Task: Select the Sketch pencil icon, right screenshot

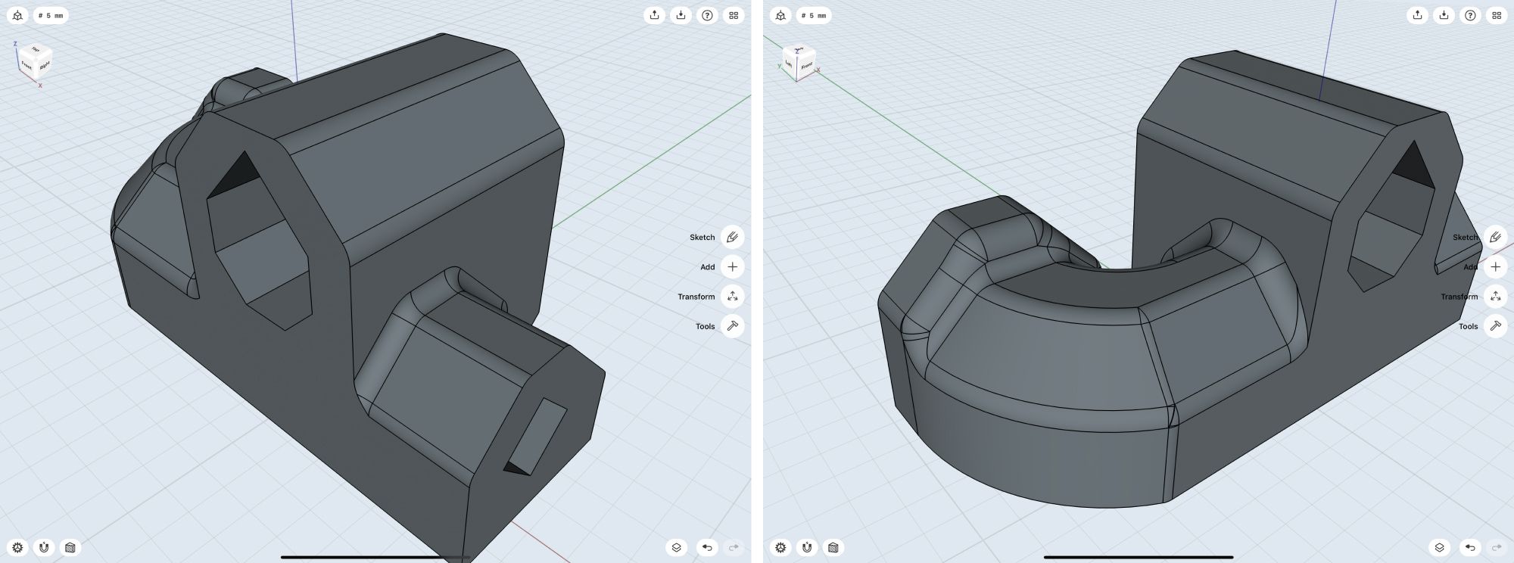Action: point(1495,237)
